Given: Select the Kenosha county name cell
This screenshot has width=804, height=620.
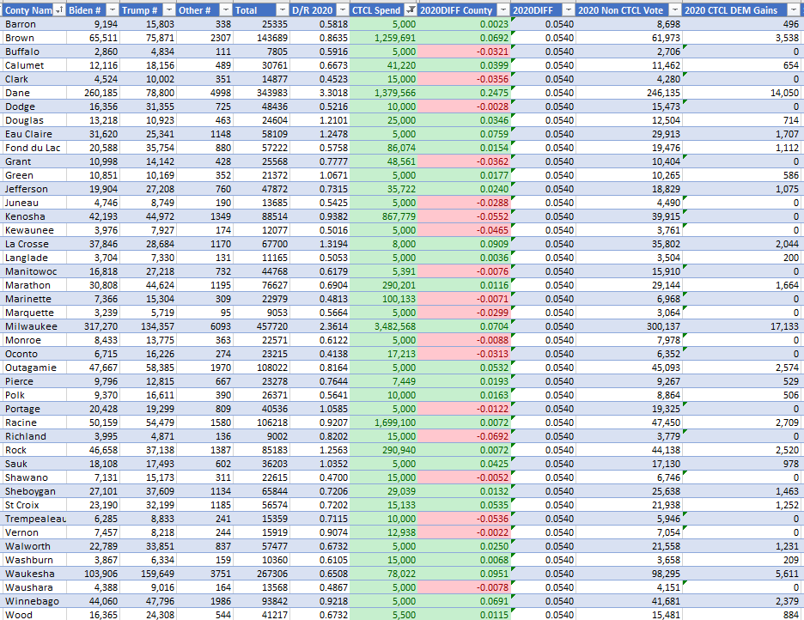Looking at the screenshot, I should pos(33,216).
